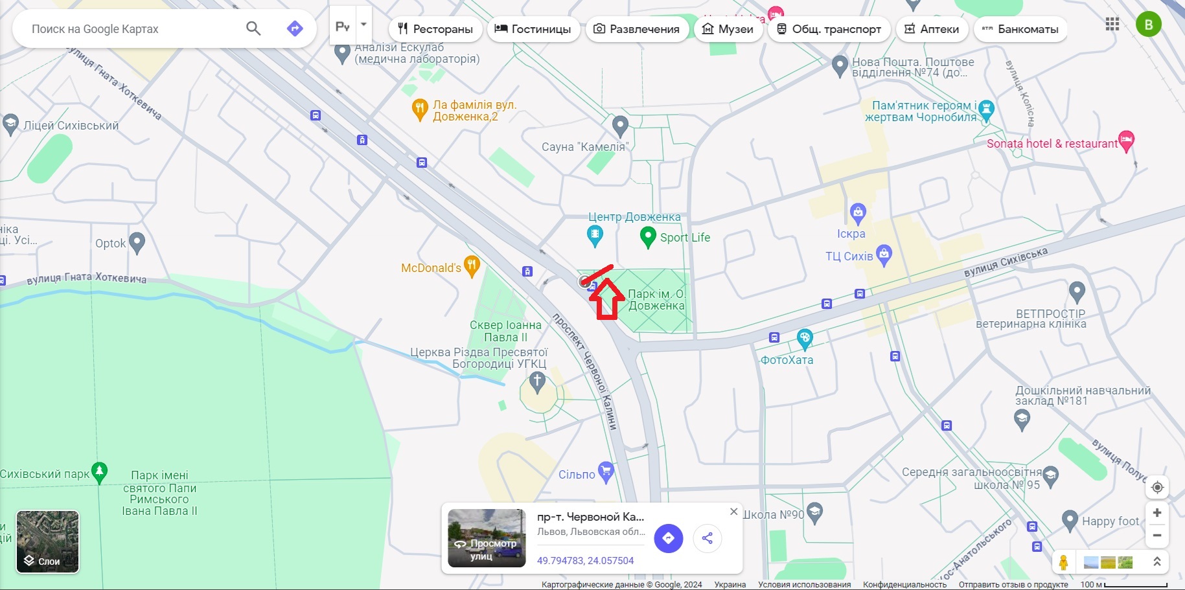The image size is (1185, 590).
Task: Open the Google apps grid
Action: click(x=1112, y=25)
